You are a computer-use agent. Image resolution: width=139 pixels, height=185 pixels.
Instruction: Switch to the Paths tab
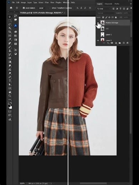click(117, 4)
